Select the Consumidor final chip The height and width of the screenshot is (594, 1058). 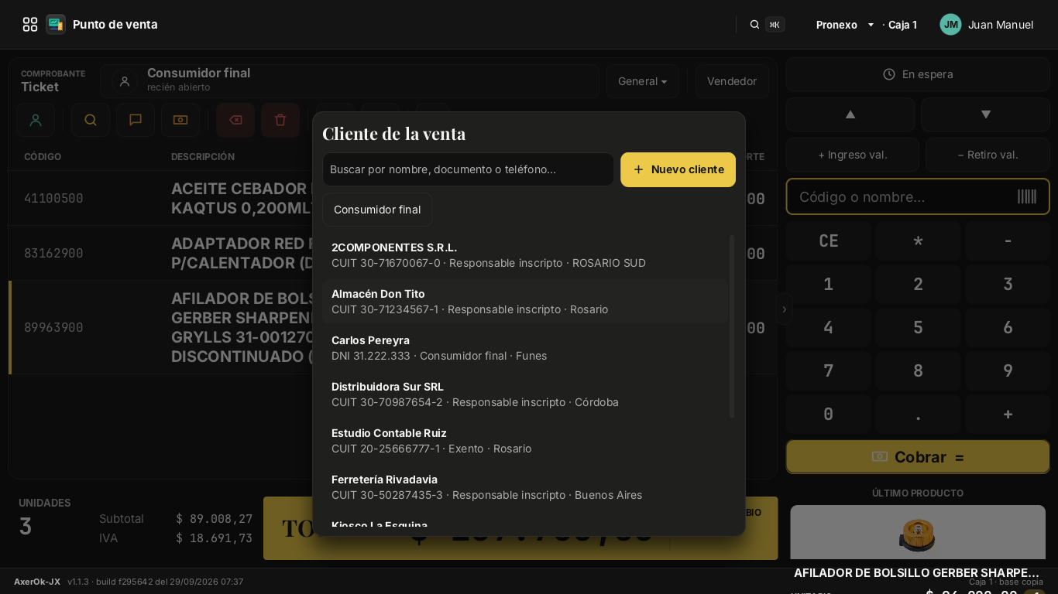(377, 210)
